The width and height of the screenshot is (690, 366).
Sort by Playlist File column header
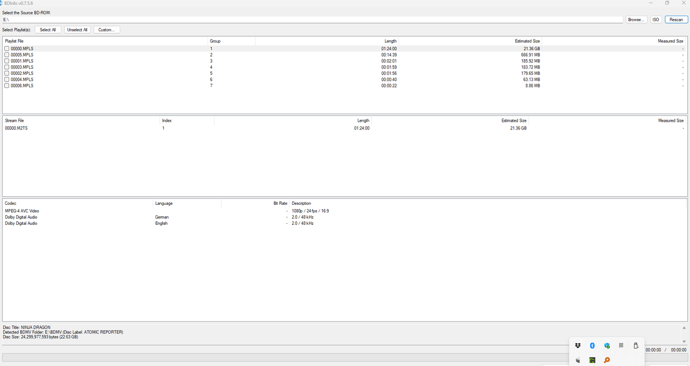[106, 41]
